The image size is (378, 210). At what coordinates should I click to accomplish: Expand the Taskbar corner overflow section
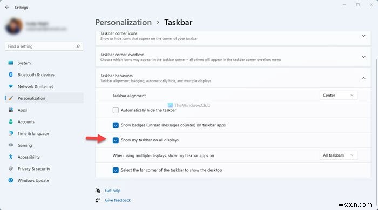click(363, 57)
